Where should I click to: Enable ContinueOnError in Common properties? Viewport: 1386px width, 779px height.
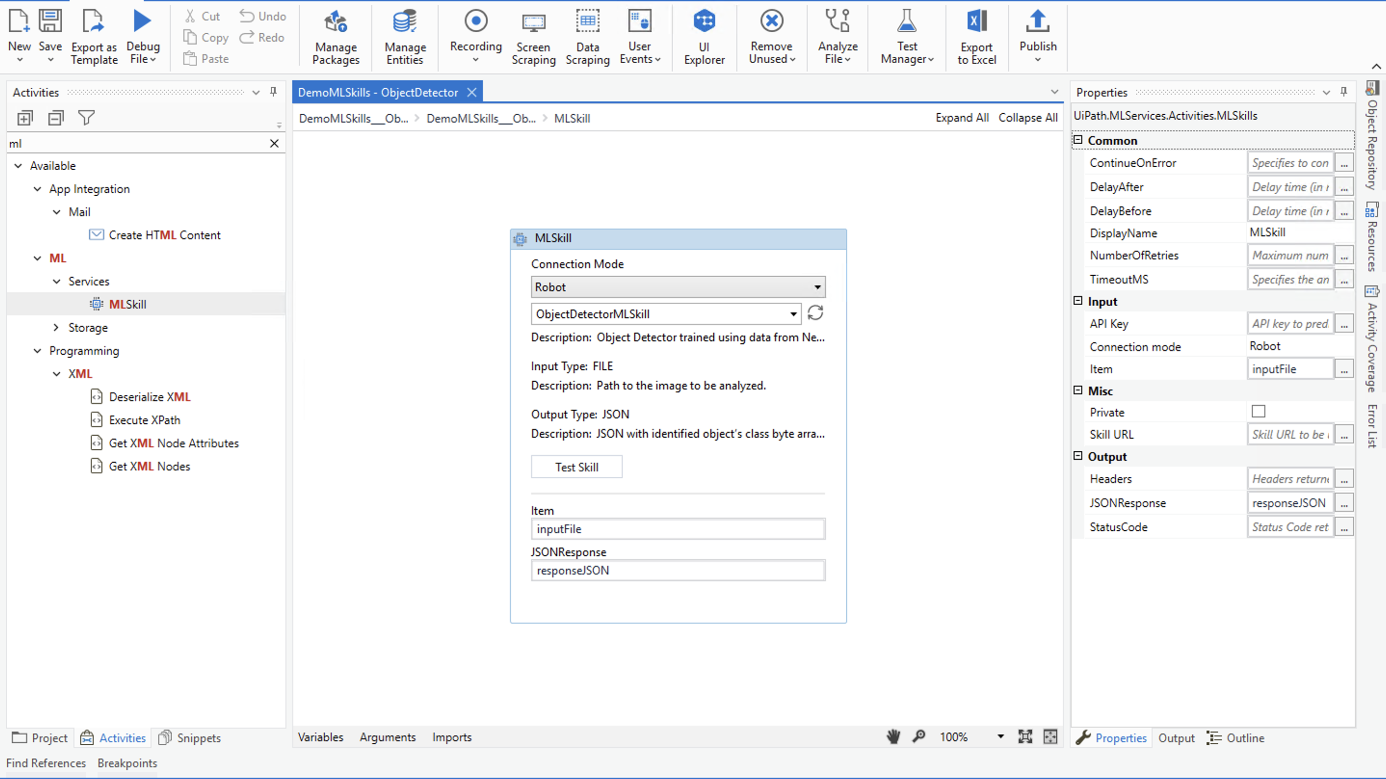1290,163
